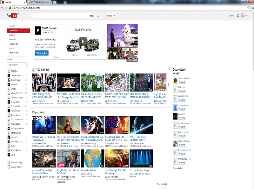
Task: Expand the dropdown arrow next to Nahrát
Action: coord(115,16)
